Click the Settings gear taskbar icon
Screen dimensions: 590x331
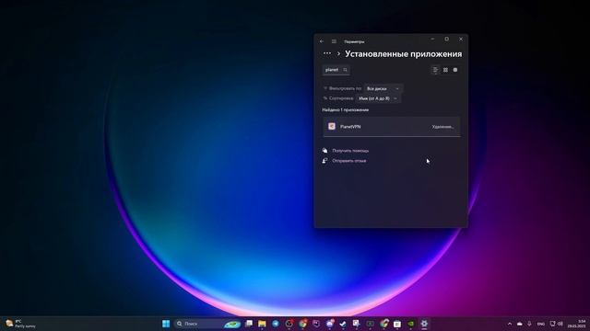[424, 324]
